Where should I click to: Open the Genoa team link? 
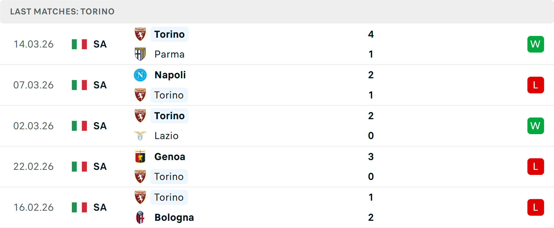170,157
